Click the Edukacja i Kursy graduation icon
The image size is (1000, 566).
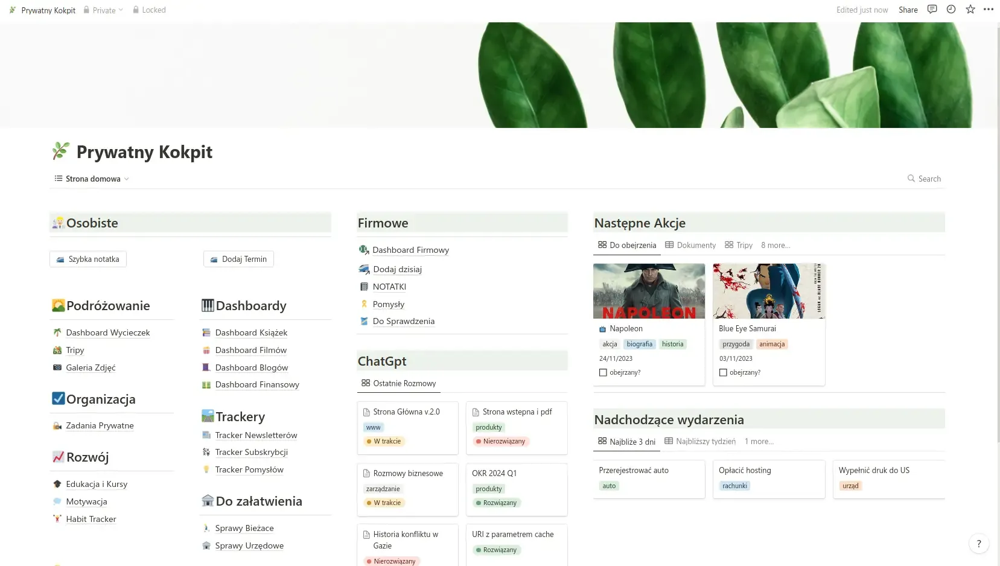pos(57,484)
